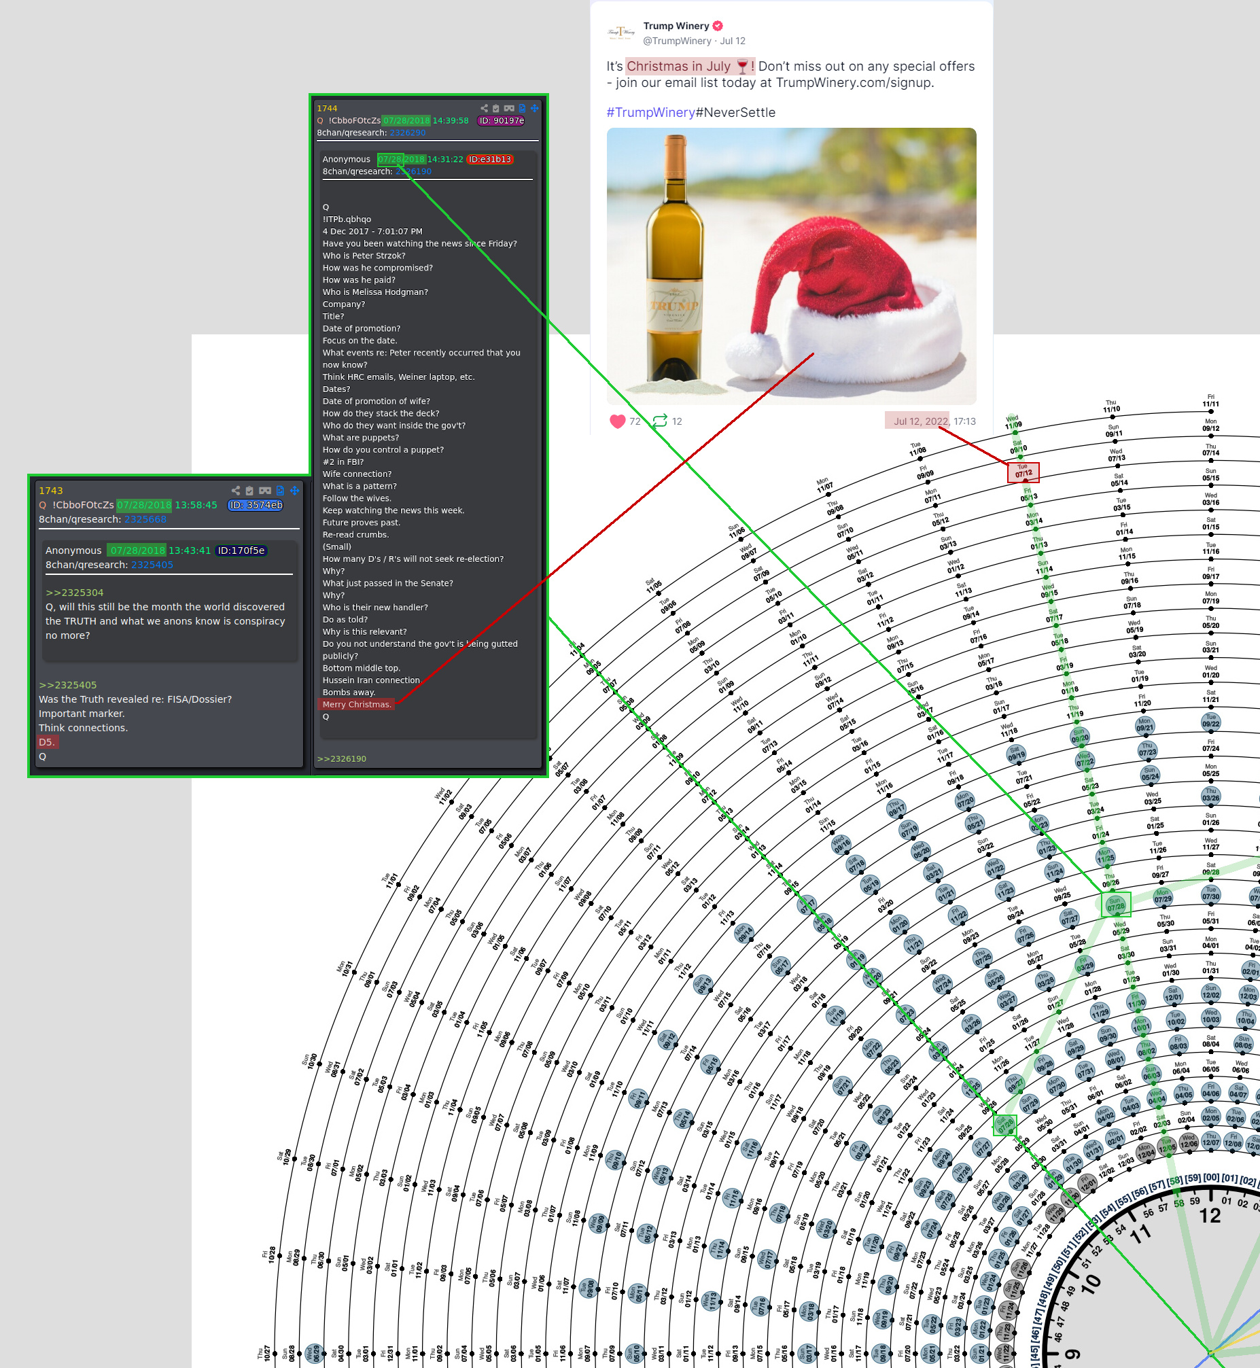Click the share icon on post 1744
Image resolution: width=1260 pixels, height=1368 pixels.
(x=483, y=108)
